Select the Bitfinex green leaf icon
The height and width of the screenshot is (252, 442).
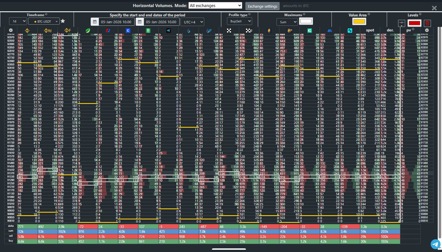[88, 31]
